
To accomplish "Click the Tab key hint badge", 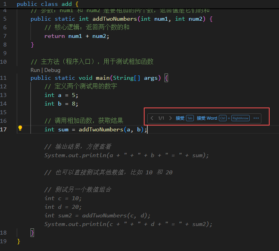I will point(190,118).
